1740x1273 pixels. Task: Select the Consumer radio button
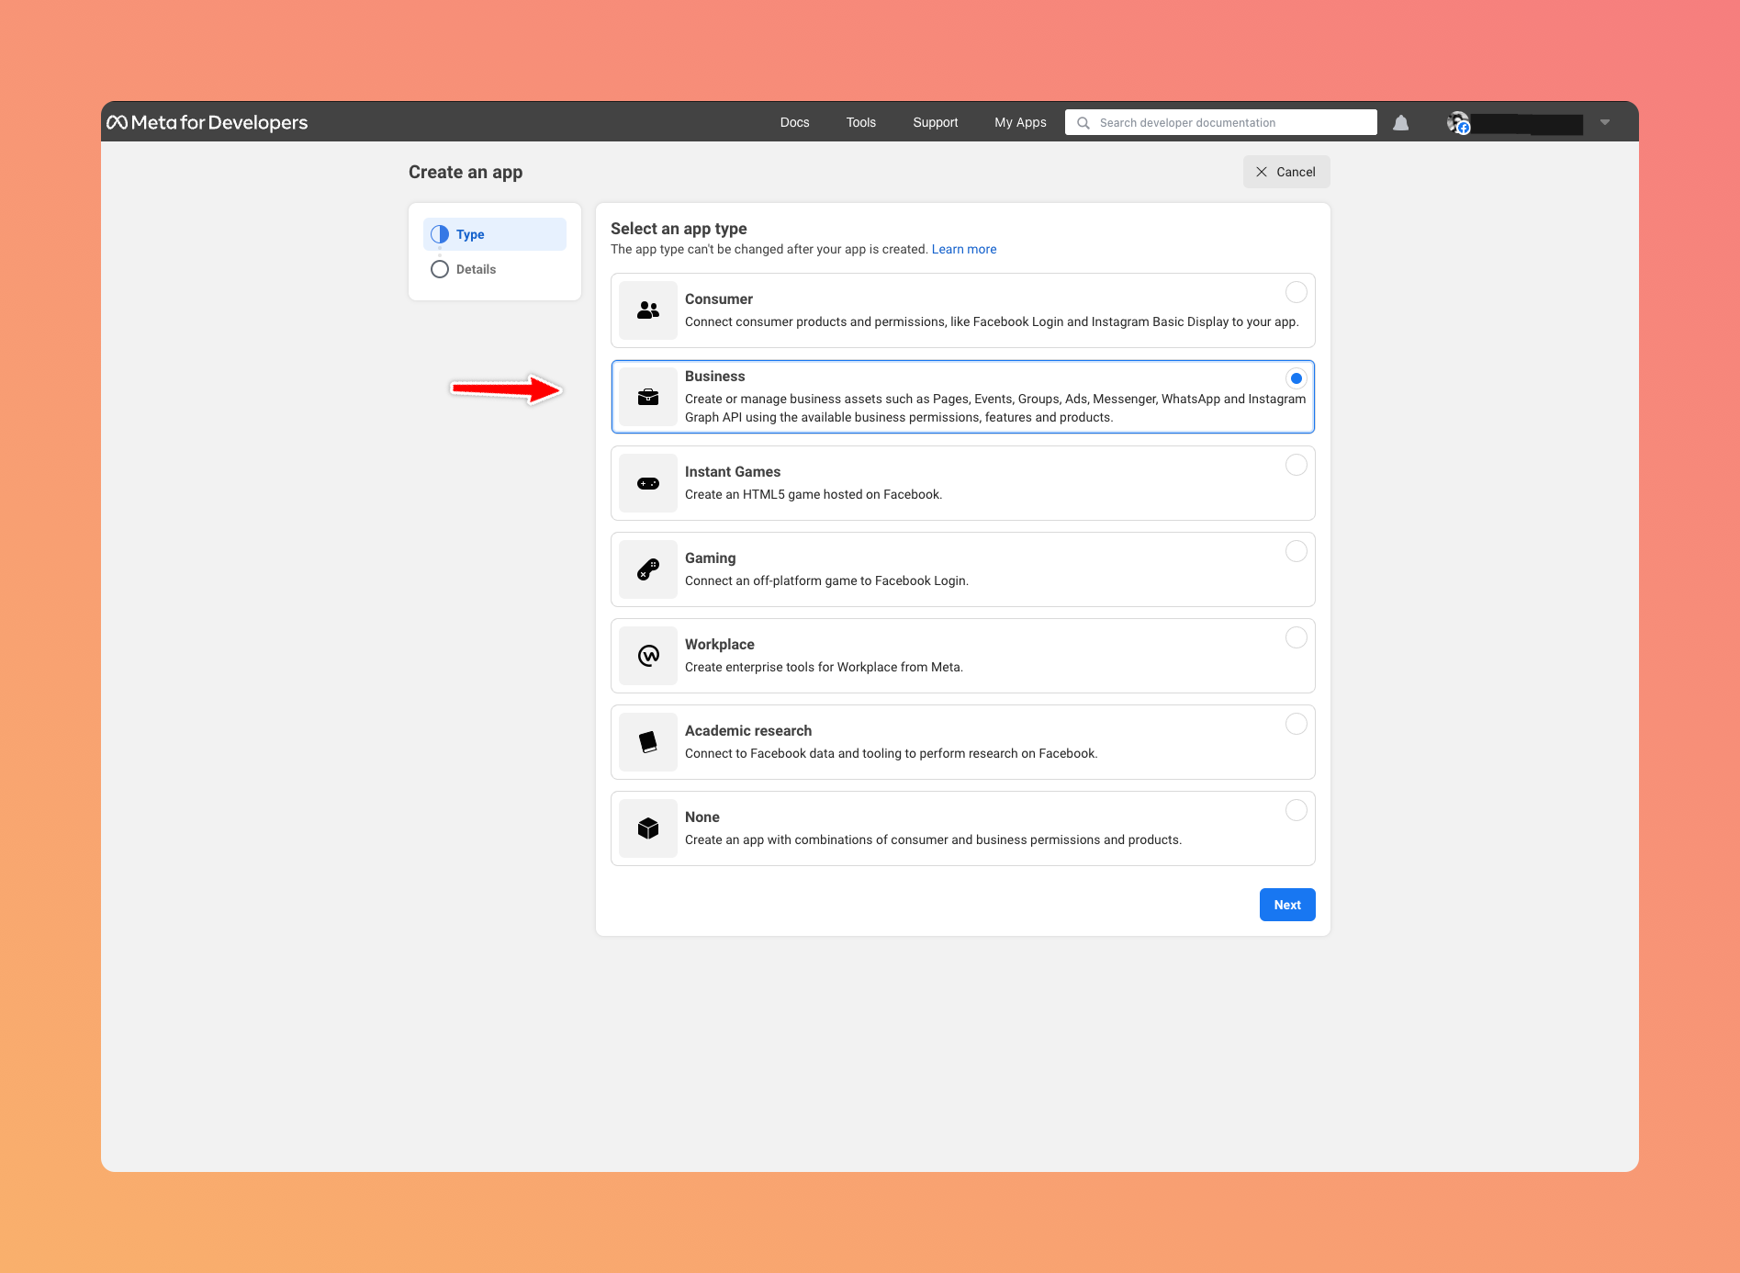pyautogui.click(x=1296, y=292)
